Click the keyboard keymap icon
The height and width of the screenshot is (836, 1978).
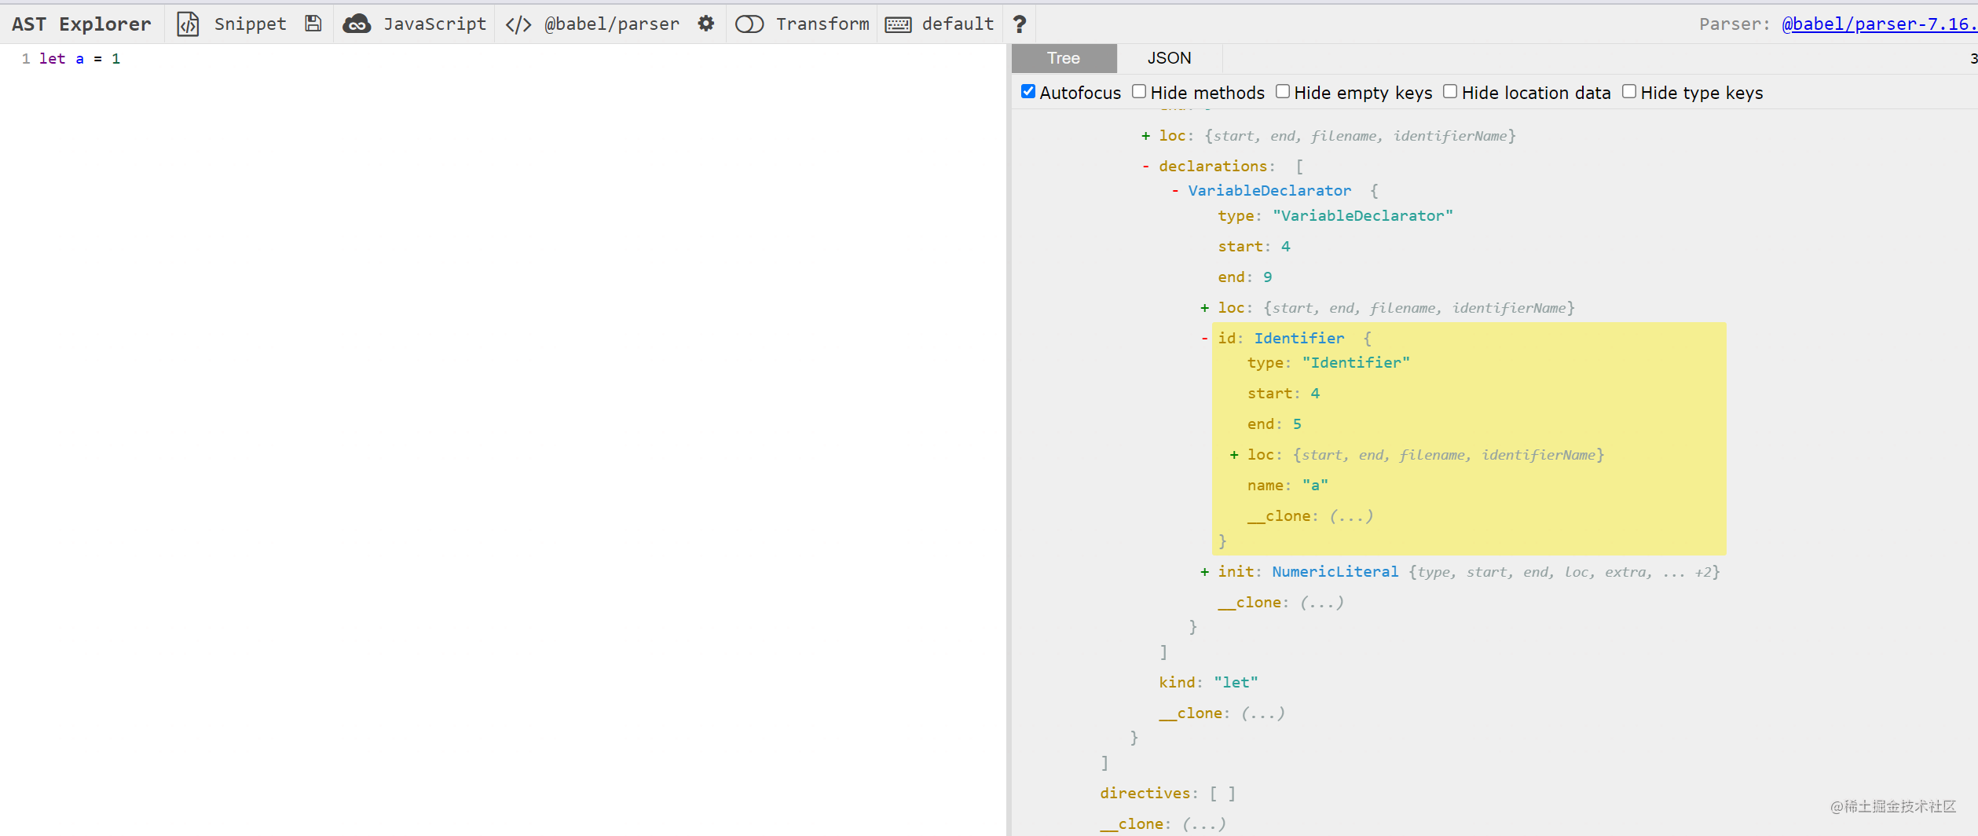898,24
